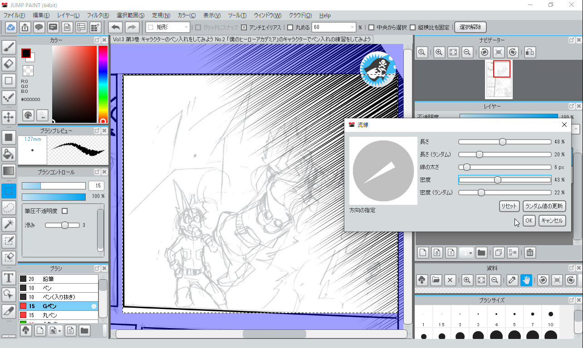
Task: Choose the Bucket fill tool
Action: coord(9,154)
